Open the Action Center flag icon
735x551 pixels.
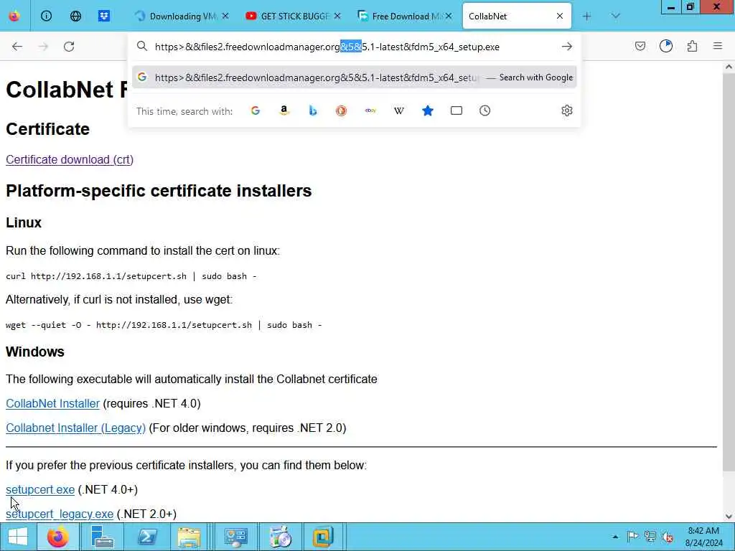[x=632, y=537]
